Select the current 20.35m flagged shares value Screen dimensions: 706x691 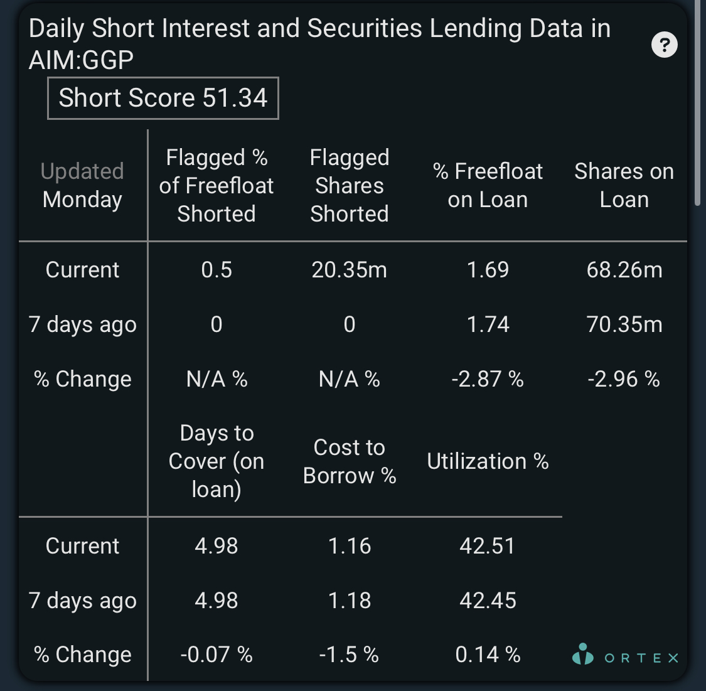click(x=350, y=270)
